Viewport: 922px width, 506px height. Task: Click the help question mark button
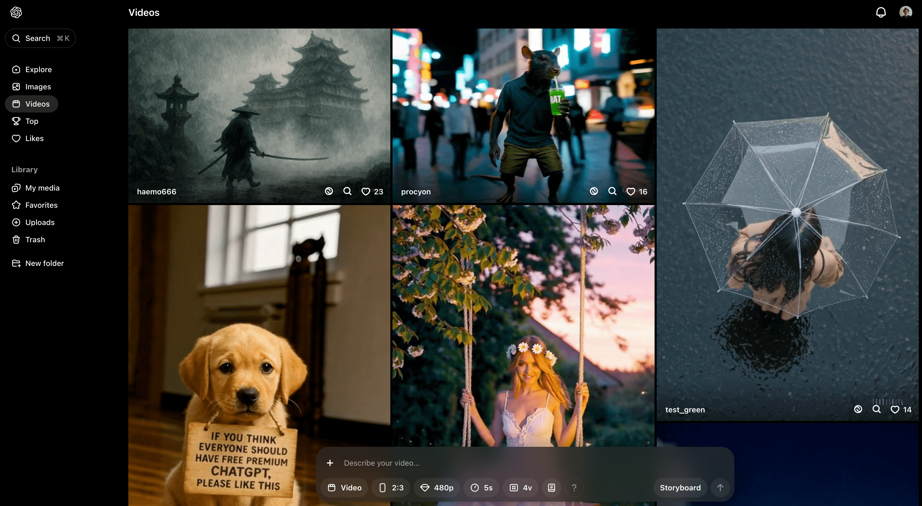tap(574, 488)
